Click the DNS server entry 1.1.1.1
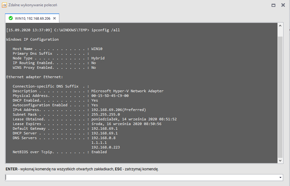The height and width of the screenshot is (186, 290). coord(98,143)
